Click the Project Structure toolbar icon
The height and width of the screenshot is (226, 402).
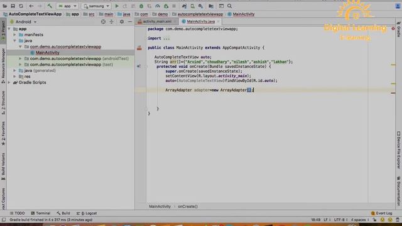tap(211, 6)
